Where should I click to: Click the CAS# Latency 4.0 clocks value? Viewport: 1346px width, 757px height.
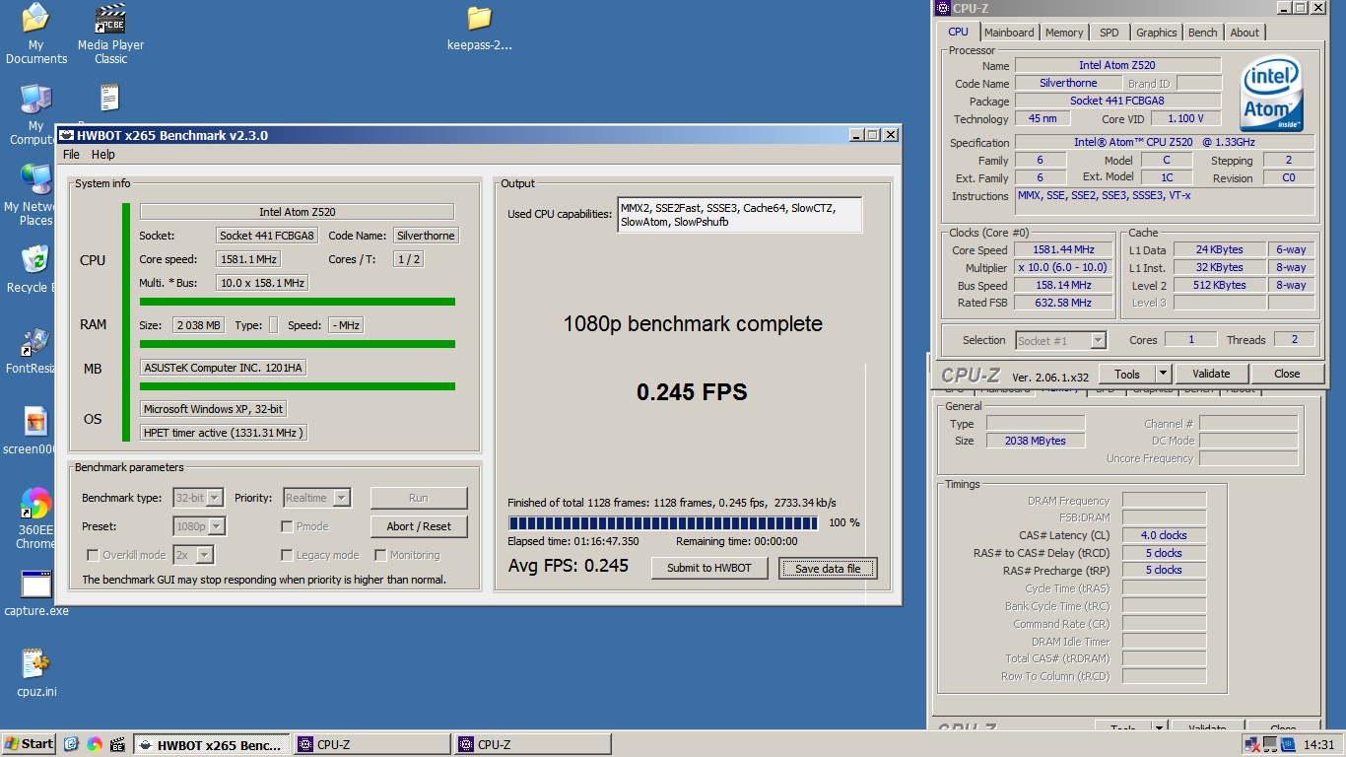pos(1164,535)
